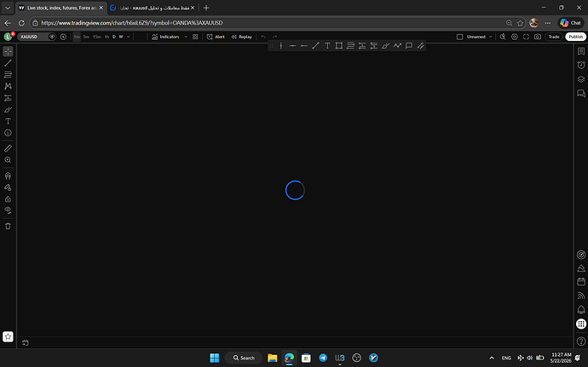Toggle magnet mode
Screen dimensions: 588x367
click(8, 175)
